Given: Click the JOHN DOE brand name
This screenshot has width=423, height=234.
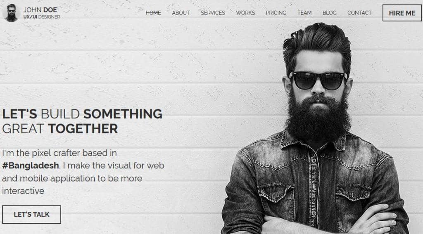Looking at the screenshot, I should [40, 10].
